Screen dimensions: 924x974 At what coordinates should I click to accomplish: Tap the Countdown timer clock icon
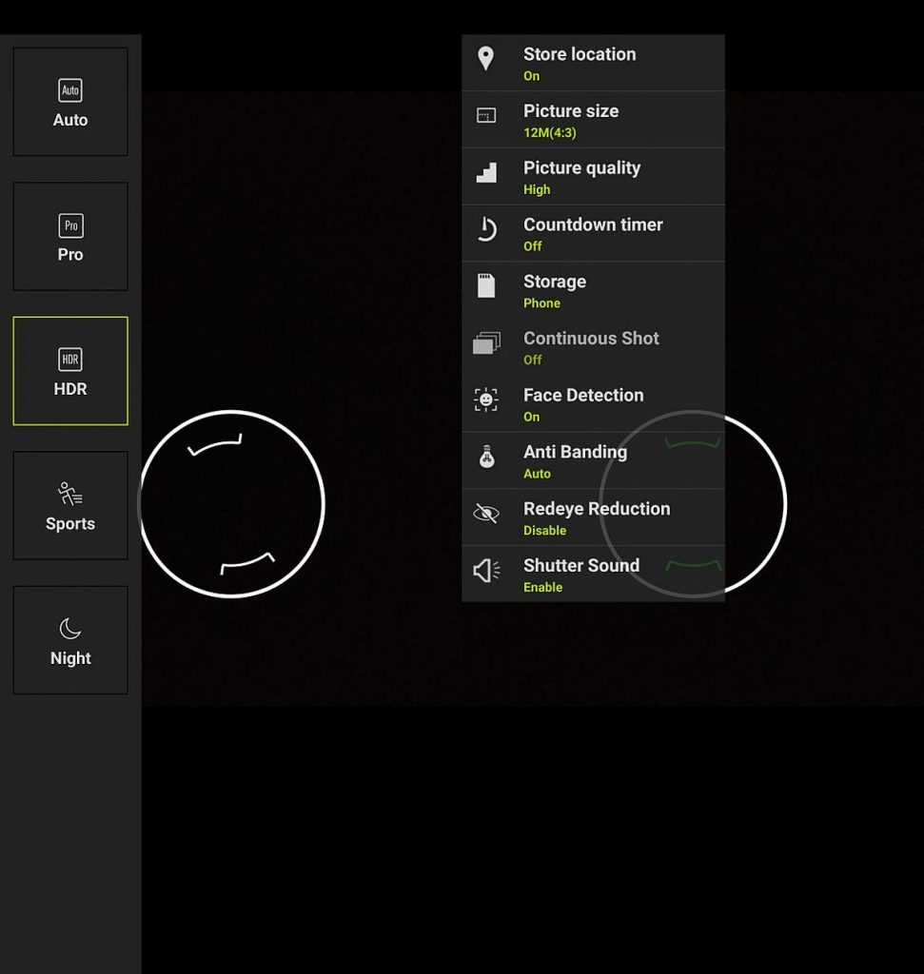[486, 228]
